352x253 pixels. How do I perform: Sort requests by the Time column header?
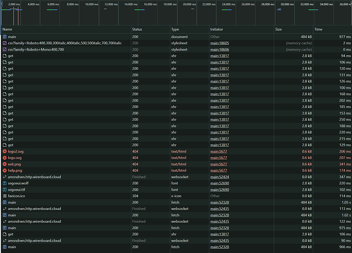319,29
